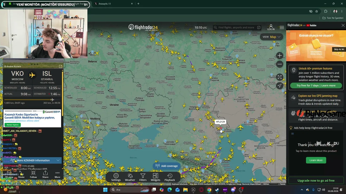
Task: Open the Weather layer tool
Action: tap(130, 177)
